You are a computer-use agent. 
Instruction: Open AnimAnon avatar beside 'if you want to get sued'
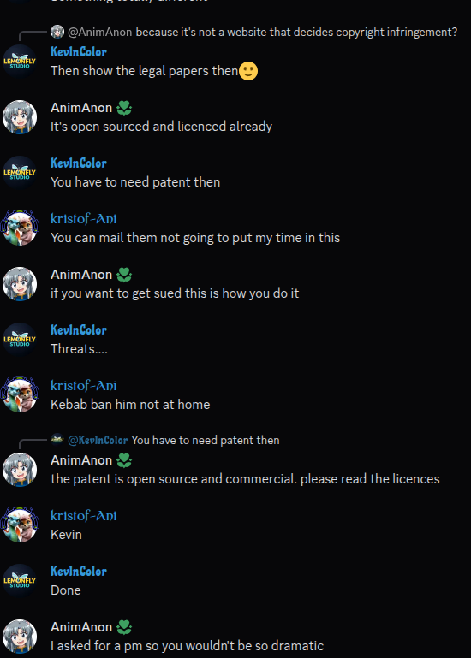click(x=20, y=284)
